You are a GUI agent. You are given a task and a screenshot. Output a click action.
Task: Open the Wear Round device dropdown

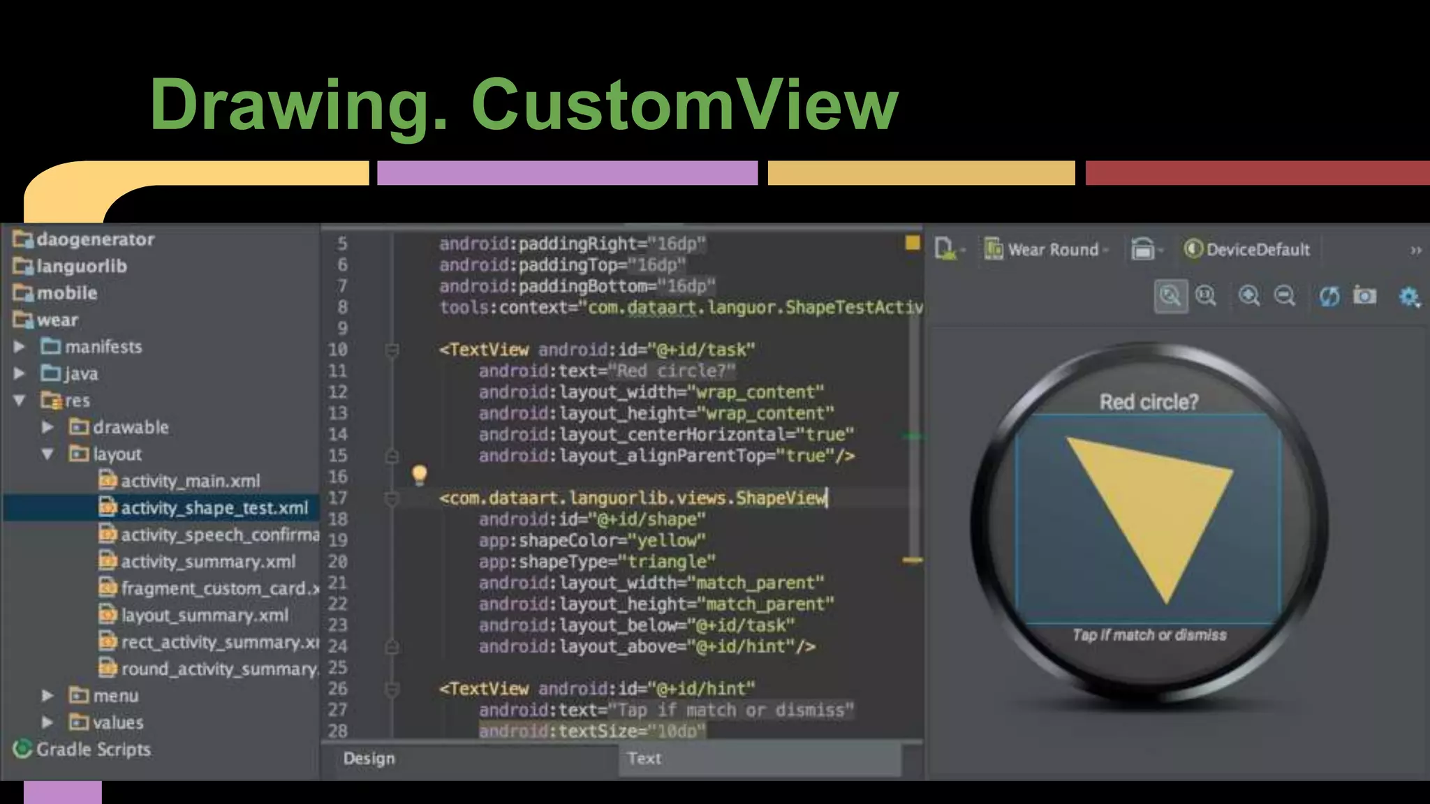pyautogui.click(x=1046, y=249)
